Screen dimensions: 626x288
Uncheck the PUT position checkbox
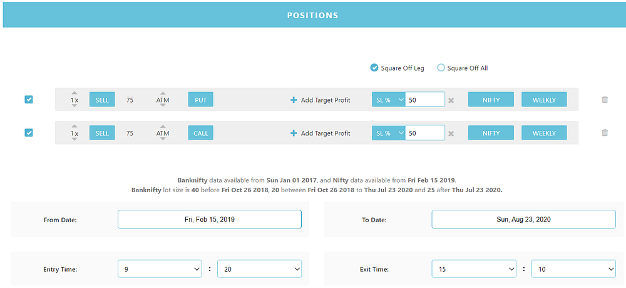point(29,100)
